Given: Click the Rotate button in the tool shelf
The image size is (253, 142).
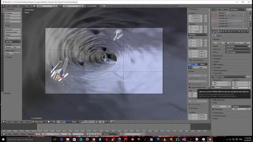Looking at the screenshot, I should (x=13, y=16).
